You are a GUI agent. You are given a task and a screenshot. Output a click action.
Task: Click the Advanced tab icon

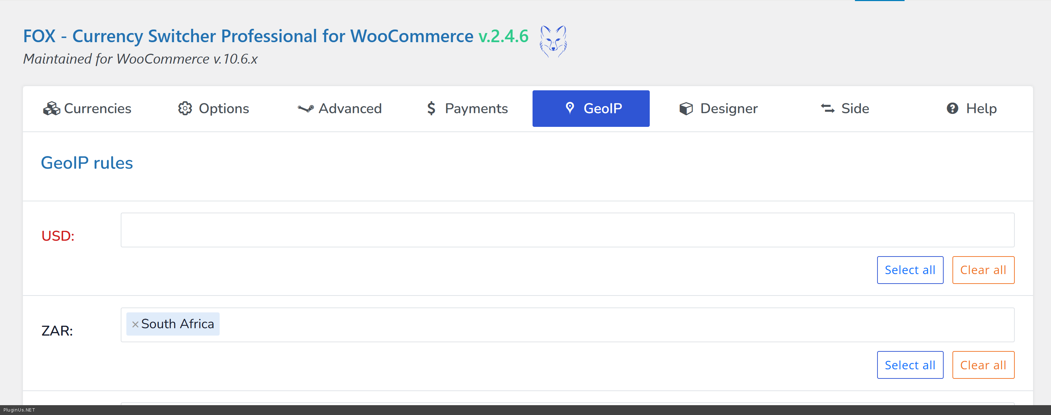click(x=306, y=108)
